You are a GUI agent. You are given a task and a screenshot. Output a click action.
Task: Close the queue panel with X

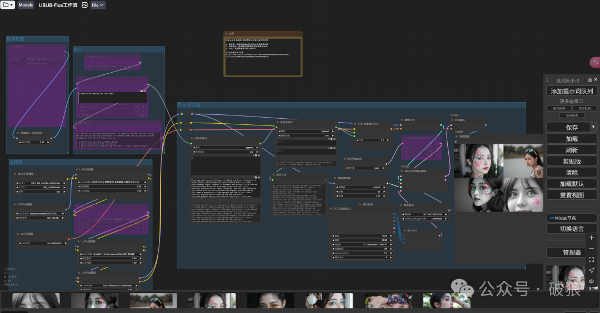pos(596,80)
